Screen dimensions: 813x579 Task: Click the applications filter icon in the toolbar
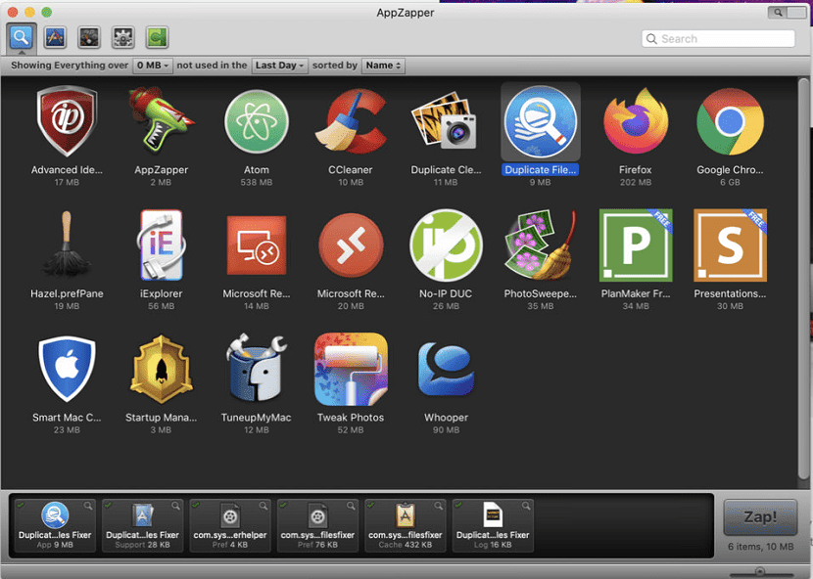55,37
